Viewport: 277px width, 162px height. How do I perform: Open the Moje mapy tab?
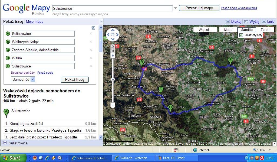(35, 22)
